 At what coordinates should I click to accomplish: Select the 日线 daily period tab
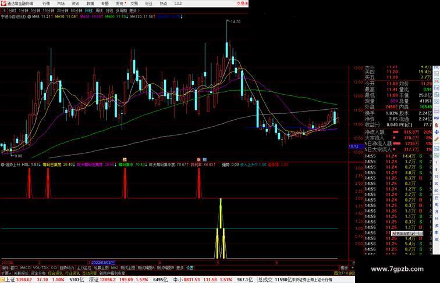[x=88, y=10]
